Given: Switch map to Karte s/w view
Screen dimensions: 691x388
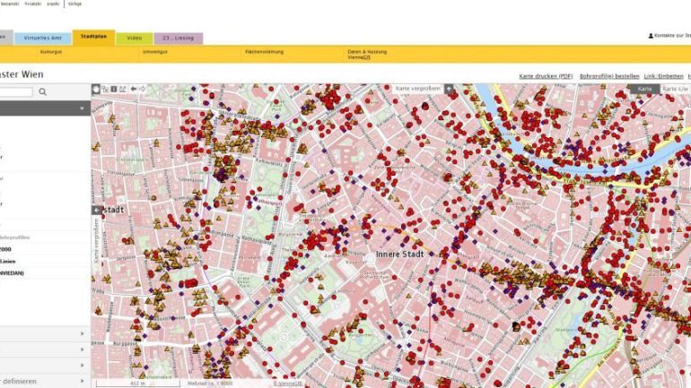Looking at the screenshot, I should 676,90.
